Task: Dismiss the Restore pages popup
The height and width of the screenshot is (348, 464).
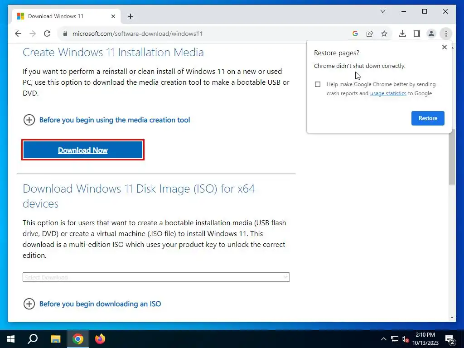Action: [x=444, y=47]
